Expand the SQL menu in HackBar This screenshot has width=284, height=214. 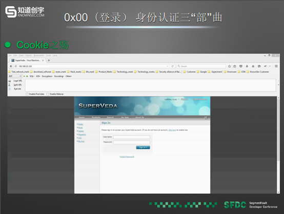32,76
